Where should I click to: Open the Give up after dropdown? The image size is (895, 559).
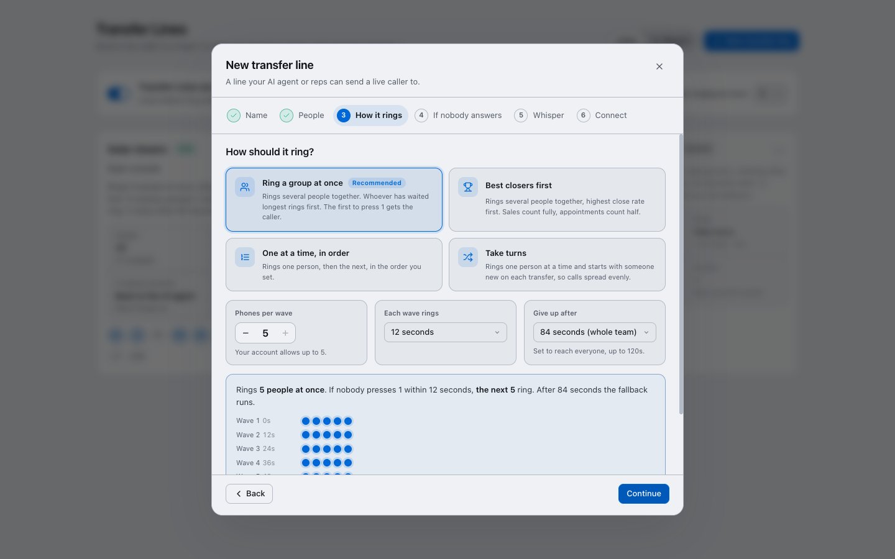pyautogui.click(x=595, y=332)
